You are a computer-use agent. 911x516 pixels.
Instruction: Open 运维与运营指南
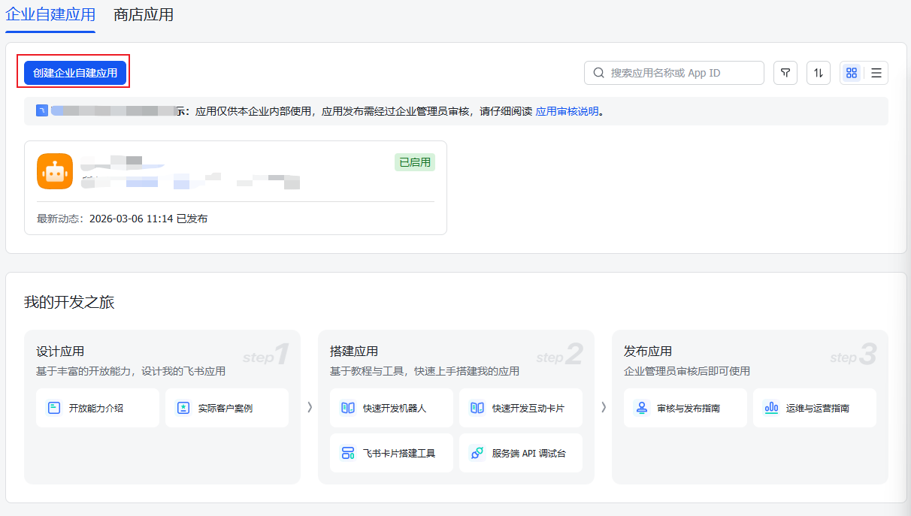click(x=815, y=408)
